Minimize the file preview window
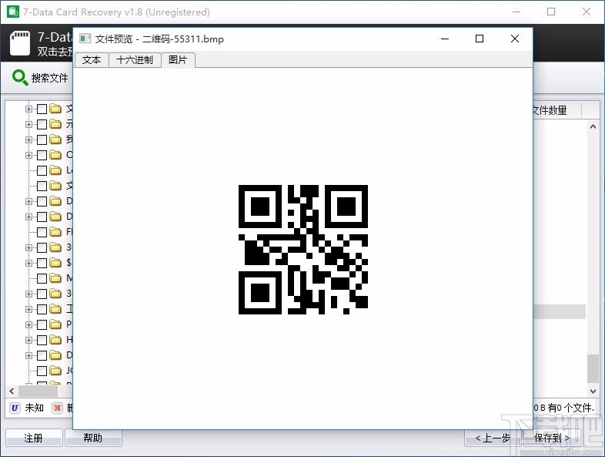This screenshot has width=605, height=457. click(445, 39)
